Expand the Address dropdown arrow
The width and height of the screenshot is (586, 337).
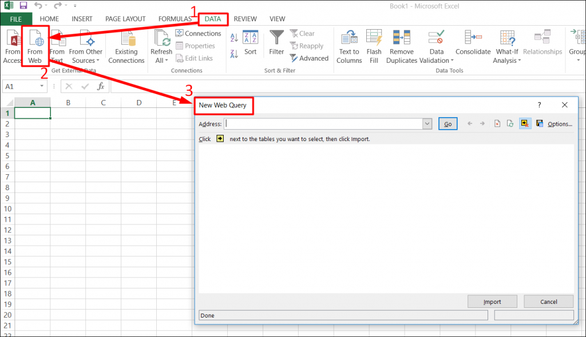tap(427, 124)
